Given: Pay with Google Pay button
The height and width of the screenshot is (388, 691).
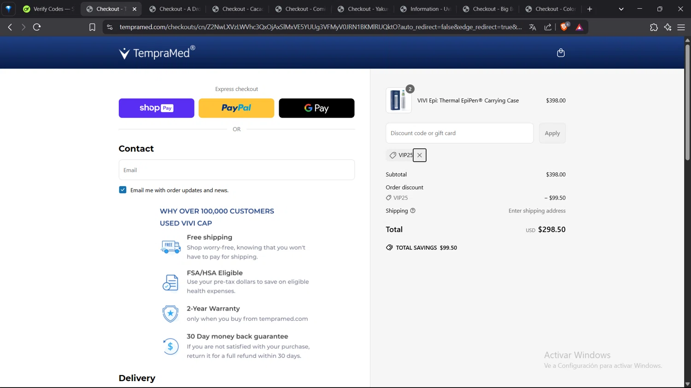Looking at the screenshot, I should [316, 108].
